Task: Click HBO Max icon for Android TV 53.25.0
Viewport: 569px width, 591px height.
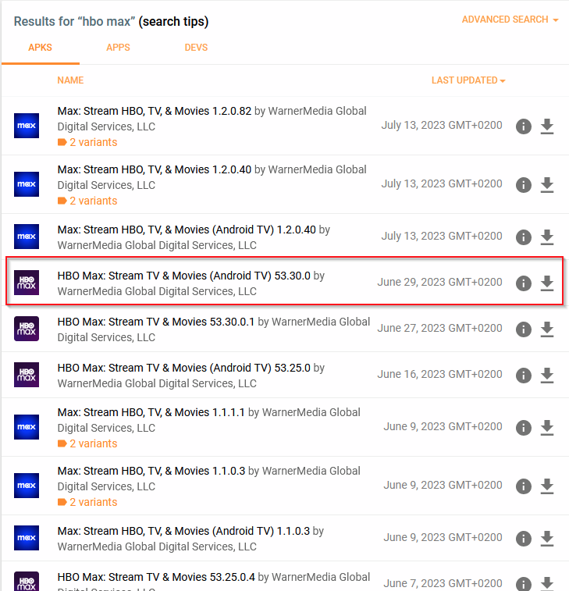Action: click(x=27, y=375)
